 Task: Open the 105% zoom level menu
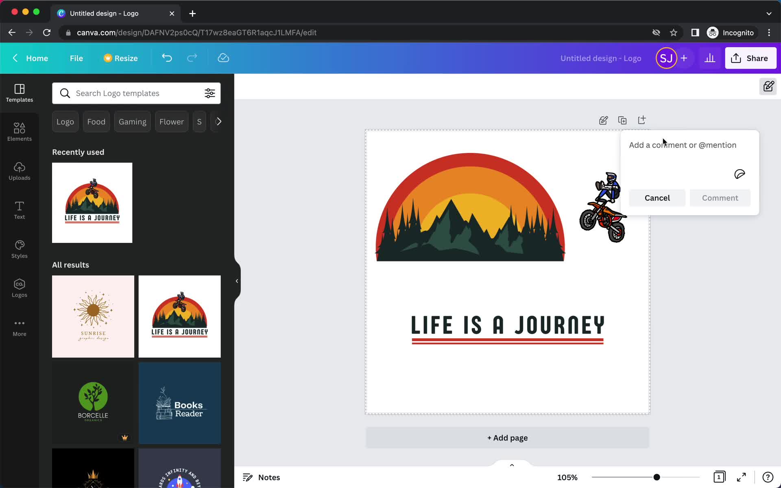click(567, 477)
